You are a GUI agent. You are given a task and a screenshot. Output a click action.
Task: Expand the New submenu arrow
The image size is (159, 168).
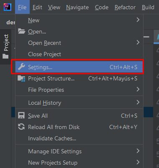pyautogui.click(x=138, y=20)
